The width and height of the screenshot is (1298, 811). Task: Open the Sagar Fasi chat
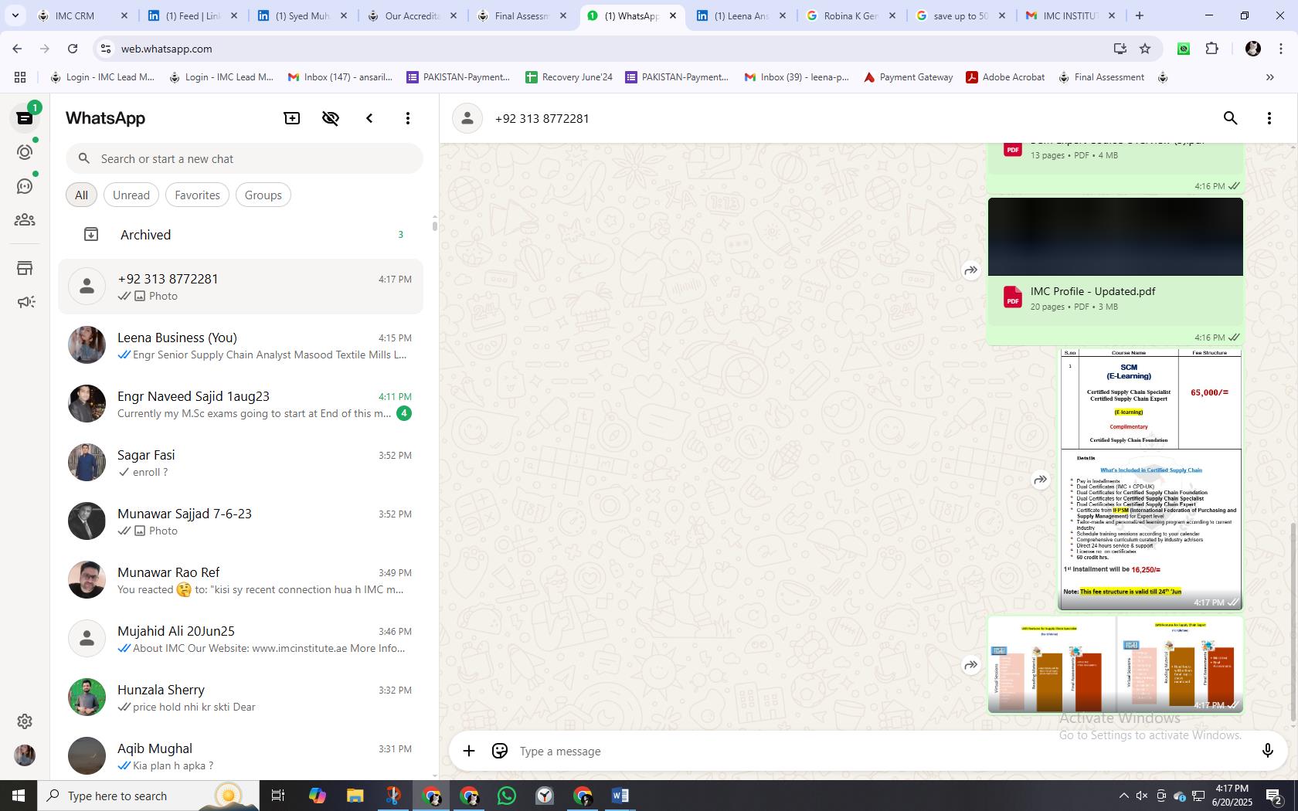click(240, 463)
